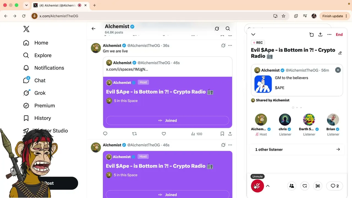The height and width of the screenshot is (198, 352).
Task: Open more options on the 'Gm we are live' post
Action: click(x=230, y=46)
